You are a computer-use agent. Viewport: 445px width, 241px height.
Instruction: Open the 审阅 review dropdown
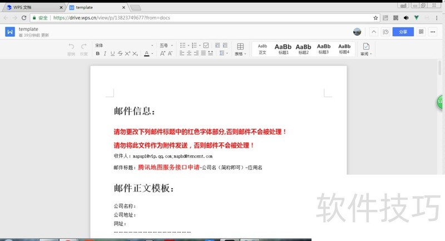366,50
